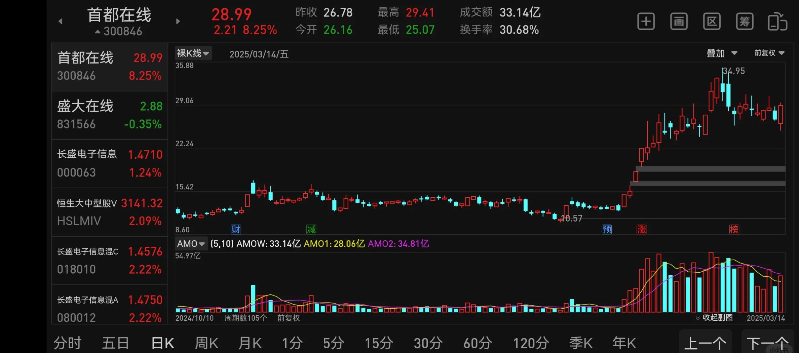Tap the 涨 limit-up marker

point(642,230)
